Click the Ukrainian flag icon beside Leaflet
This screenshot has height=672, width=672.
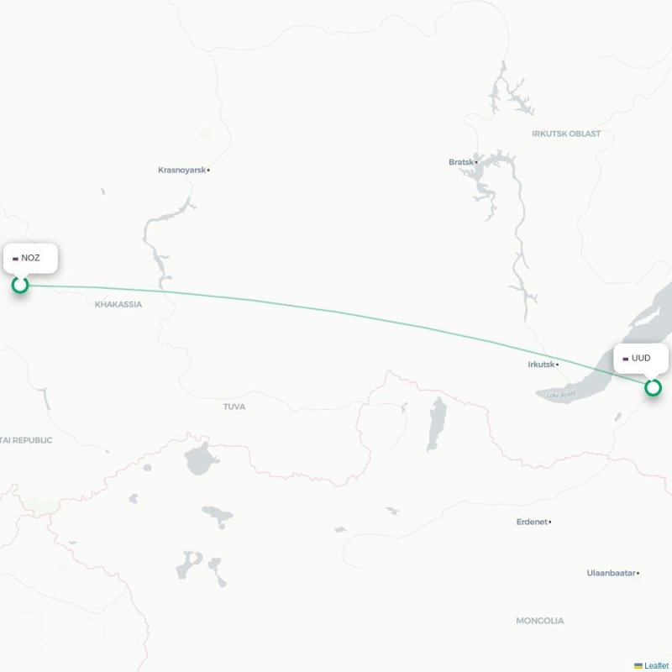(638, 665)
